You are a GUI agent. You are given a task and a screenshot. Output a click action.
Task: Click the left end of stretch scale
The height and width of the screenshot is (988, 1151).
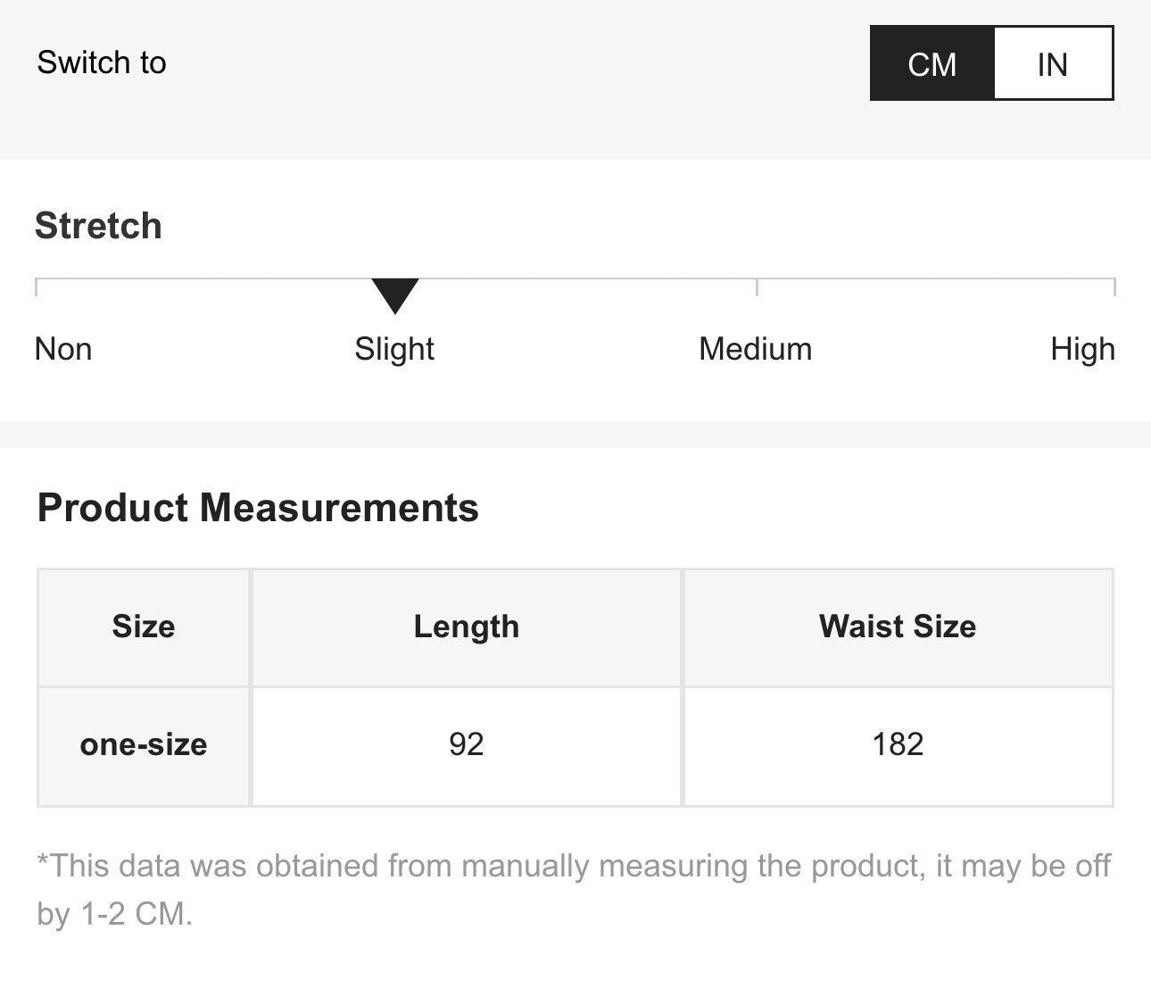click(x=37, y=286)
